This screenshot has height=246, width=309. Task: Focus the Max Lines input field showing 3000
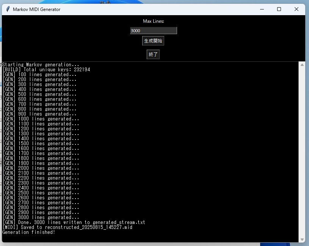[x=154, y=31]
